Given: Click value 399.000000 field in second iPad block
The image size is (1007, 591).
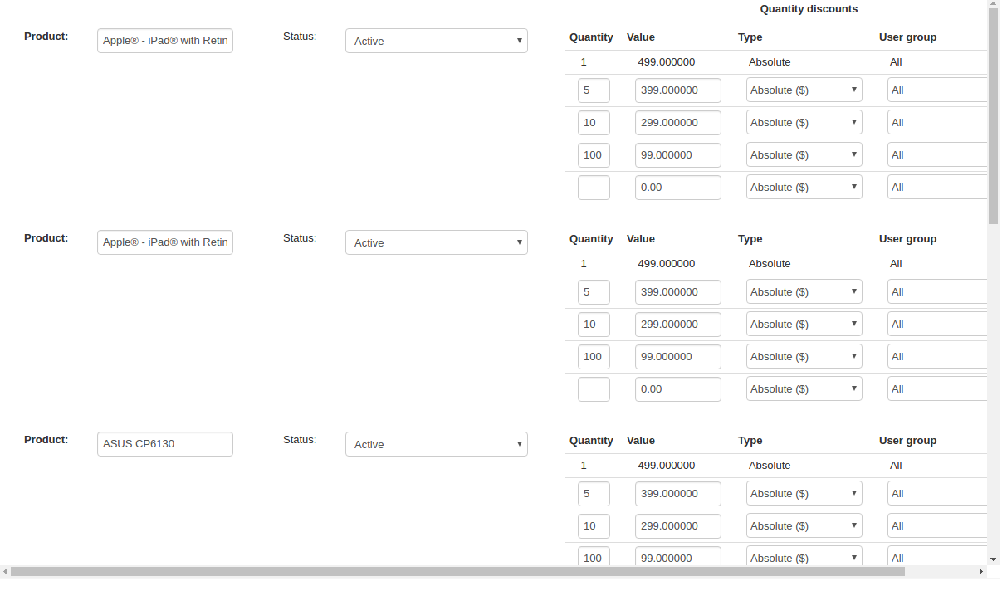Looking at the screenshot, I should (678, 291).
